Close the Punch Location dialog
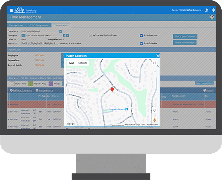 (158, 56)
